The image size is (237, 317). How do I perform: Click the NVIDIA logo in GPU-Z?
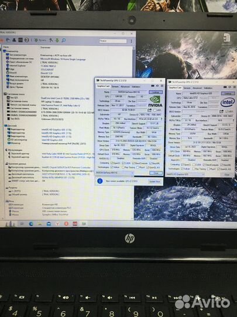pos(155,102)
